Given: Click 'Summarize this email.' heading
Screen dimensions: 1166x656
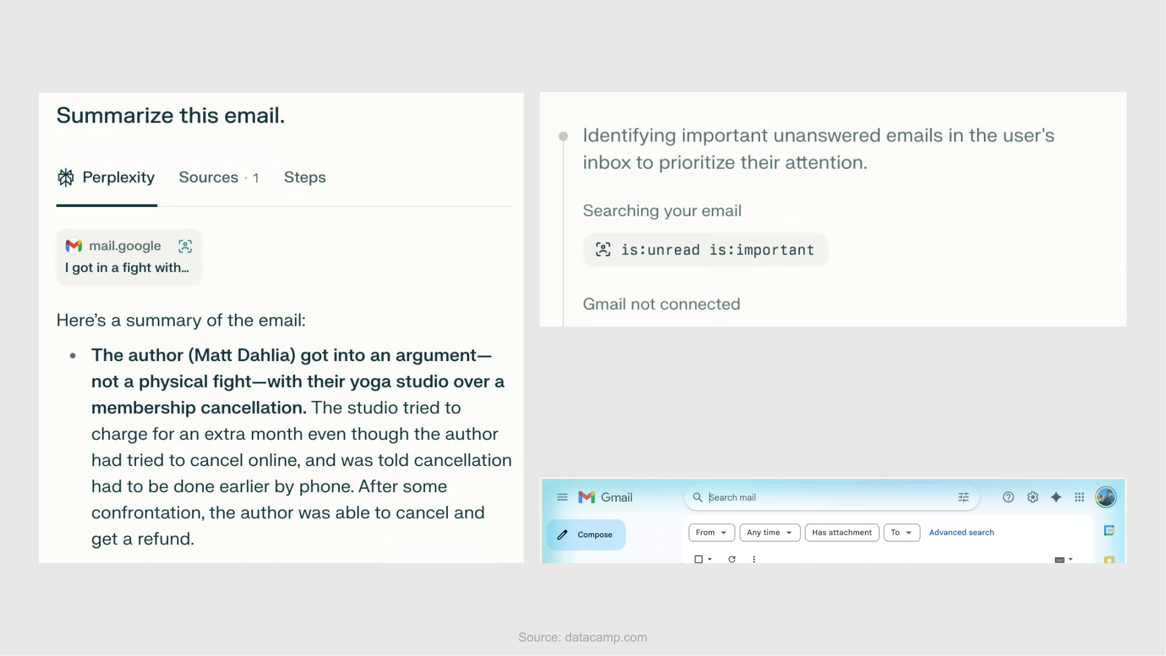Looking at the screenshot, I should [x=171, y=115].
